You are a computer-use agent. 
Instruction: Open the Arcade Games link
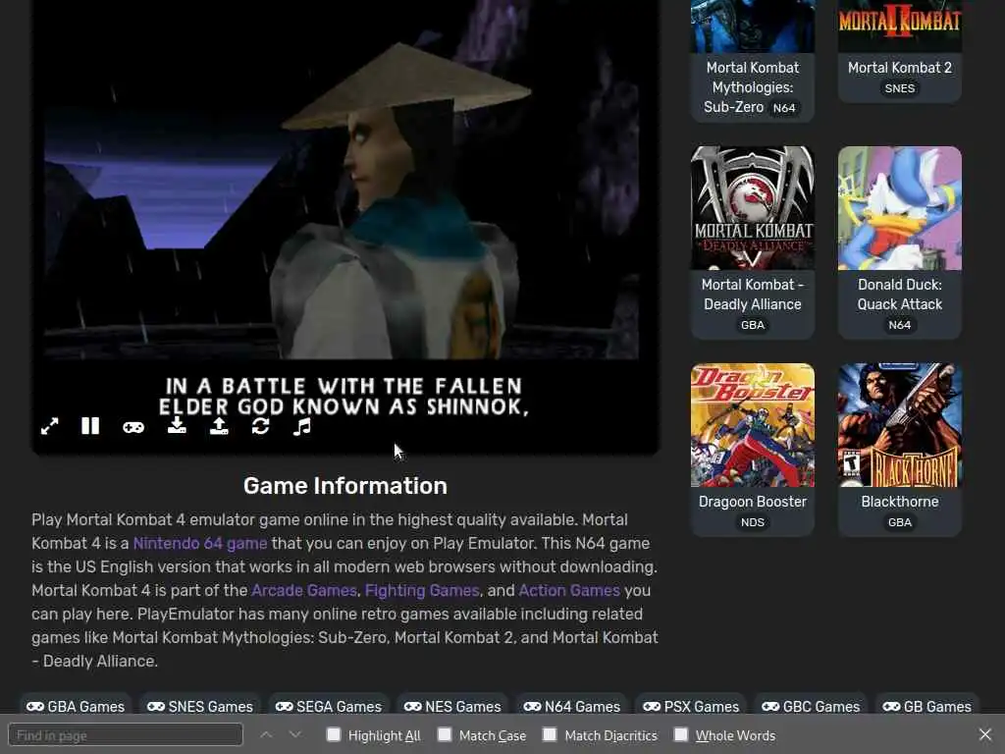coord(304,590)
